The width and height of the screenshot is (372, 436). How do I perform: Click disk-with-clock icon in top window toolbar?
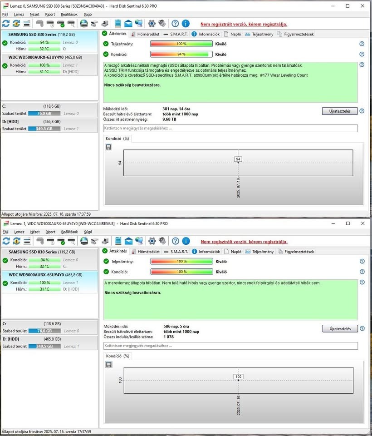coord(50,24)
